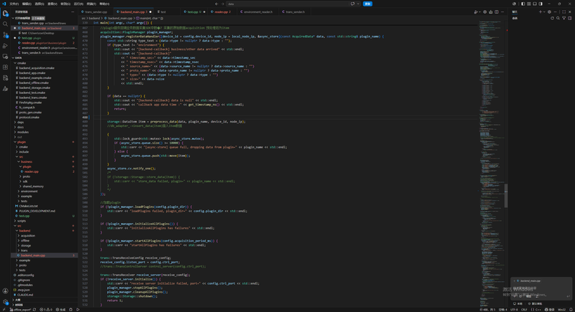Open the second menu in the menu bar
The image size is (575, 312).
27,4
